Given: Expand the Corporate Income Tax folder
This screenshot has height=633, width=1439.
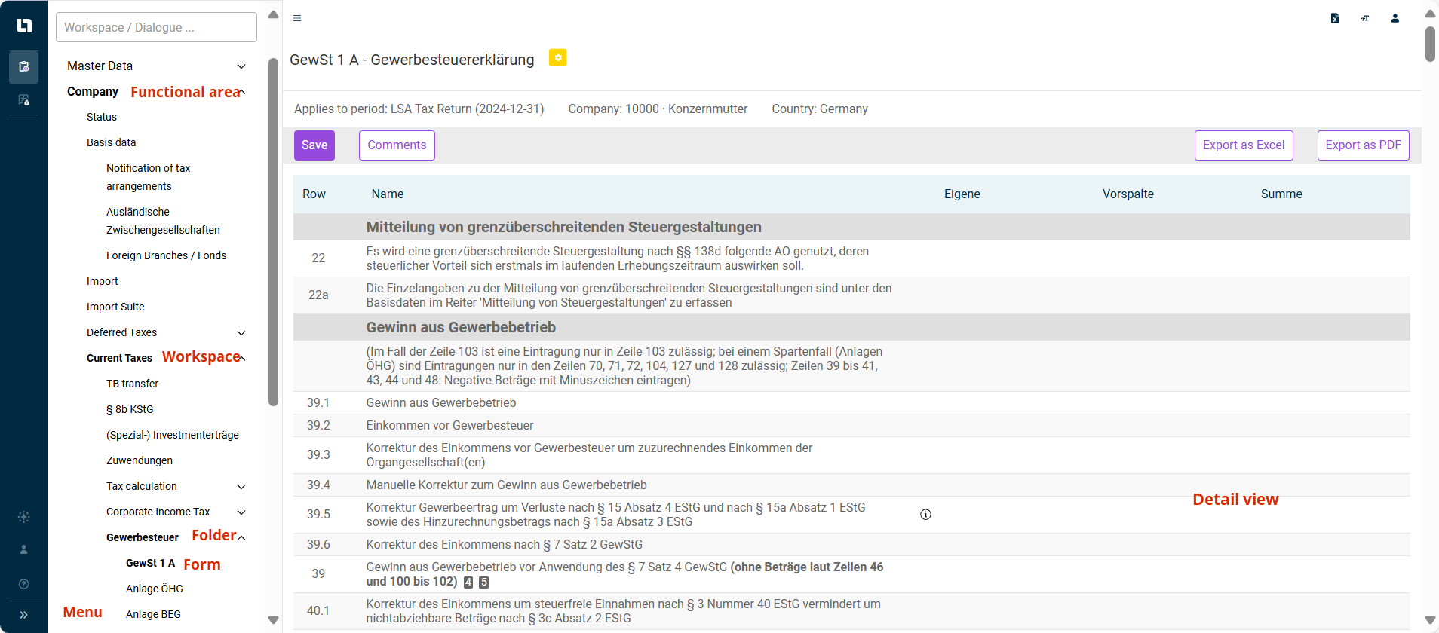Looking at the screenshot, I should [241, 512].
